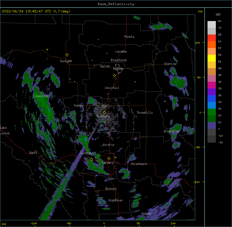Click the Didsbury label

103,116
